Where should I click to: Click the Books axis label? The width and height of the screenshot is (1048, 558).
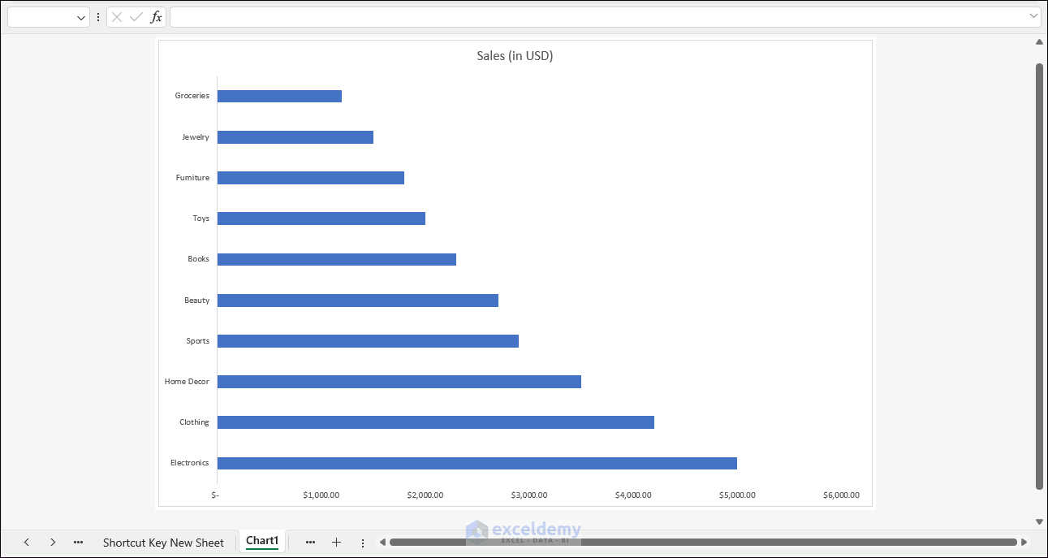pos(199,259)
